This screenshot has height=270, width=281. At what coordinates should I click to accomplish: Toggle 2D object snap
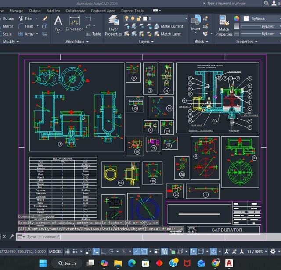(144, 252)
